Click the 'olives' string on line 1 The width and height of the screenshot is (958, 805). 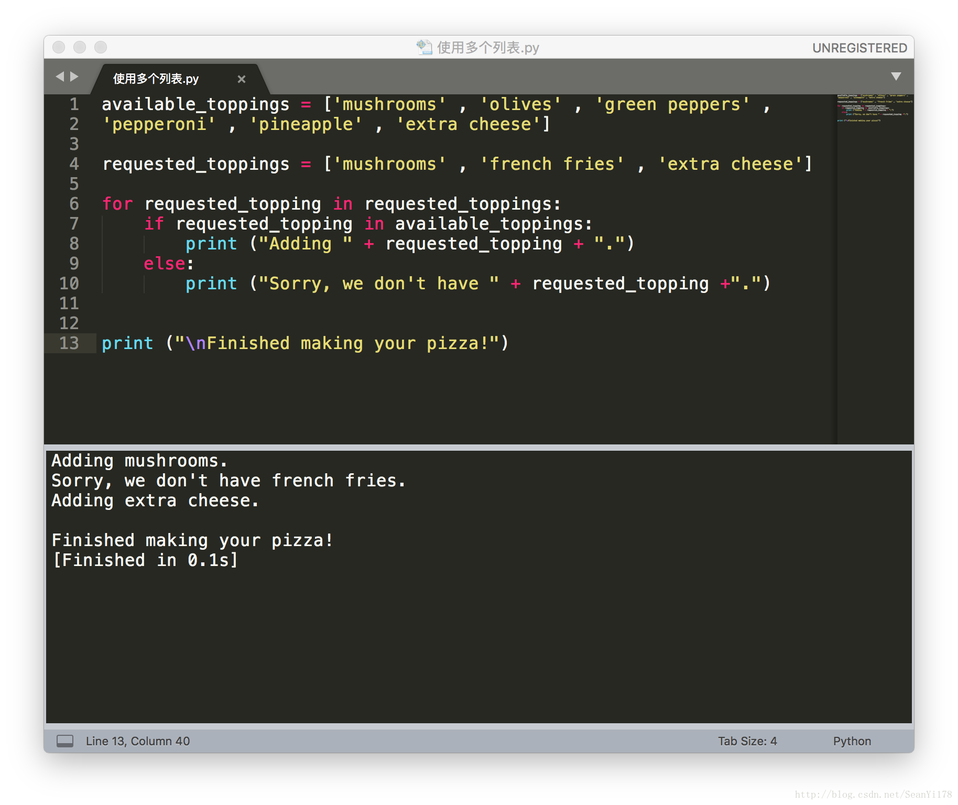pyautogui.click(x=520, y=104)
